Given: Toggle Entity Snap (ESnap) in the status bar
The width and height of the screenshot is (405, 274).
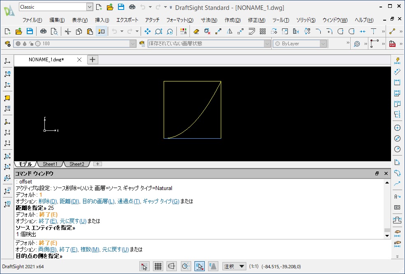Looking at the screenshot, I should point(199,266).
